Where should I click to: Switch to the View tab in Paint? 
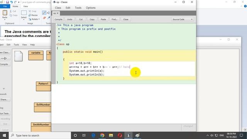25,6
